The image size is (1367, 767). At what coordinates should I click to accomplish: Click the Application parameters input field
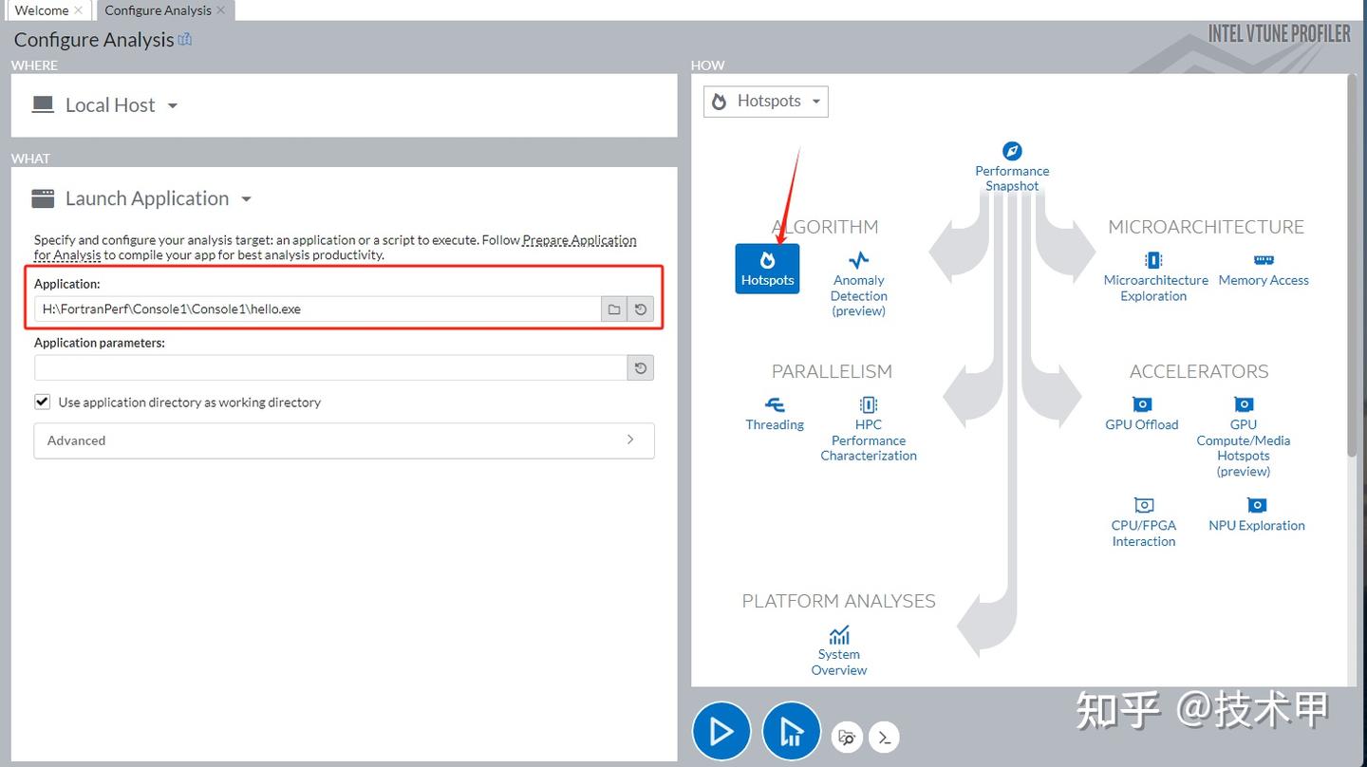332,367
